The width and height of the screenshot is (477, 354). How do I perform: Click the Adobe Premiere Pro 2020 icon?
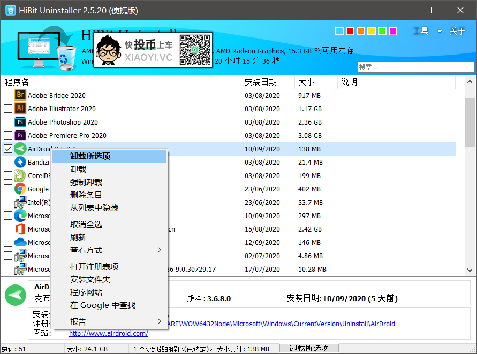20,135
